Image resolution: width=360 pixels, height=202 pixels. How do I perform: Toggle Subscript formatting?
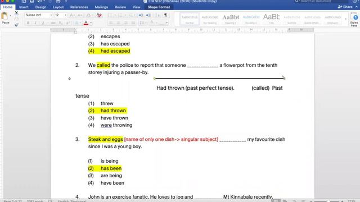click(60, 23)
